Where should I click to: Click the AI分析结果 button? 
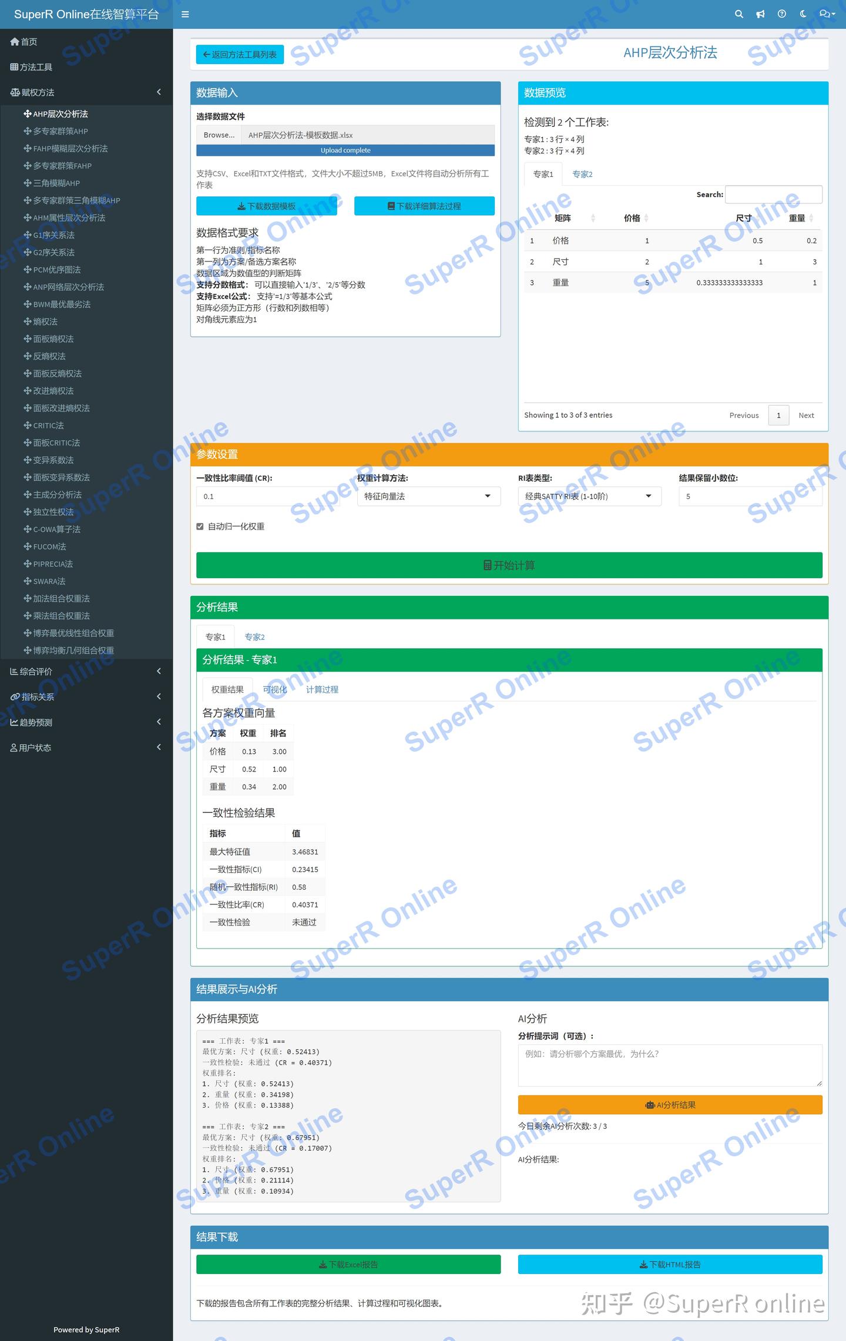pyautogui.click(x=670, y=1105)
